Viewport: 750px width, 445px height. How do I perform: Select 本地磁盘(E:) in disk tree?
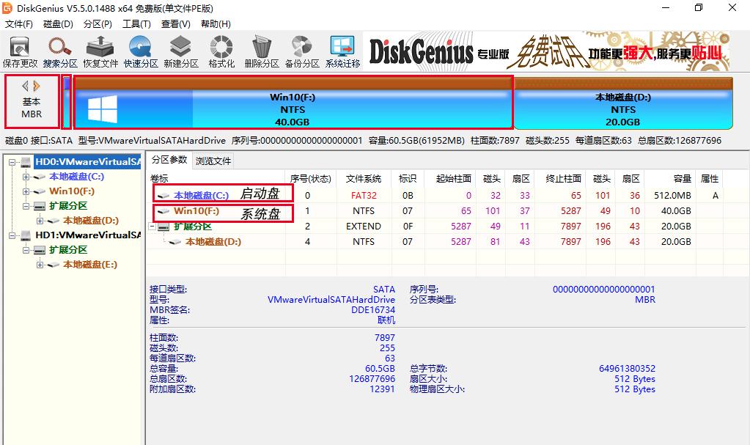point(90,264)
